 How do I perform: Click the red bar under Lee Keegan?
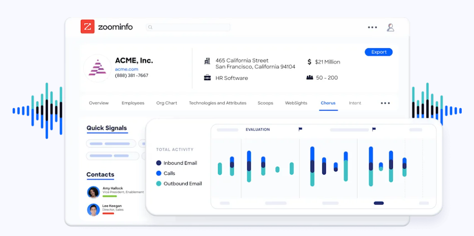(x=108, y=213)
